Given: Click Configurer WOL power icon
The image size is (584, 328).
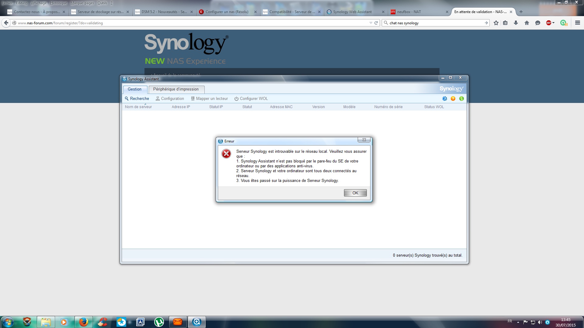Looking at the screenshot, I should tap(236, 99).
